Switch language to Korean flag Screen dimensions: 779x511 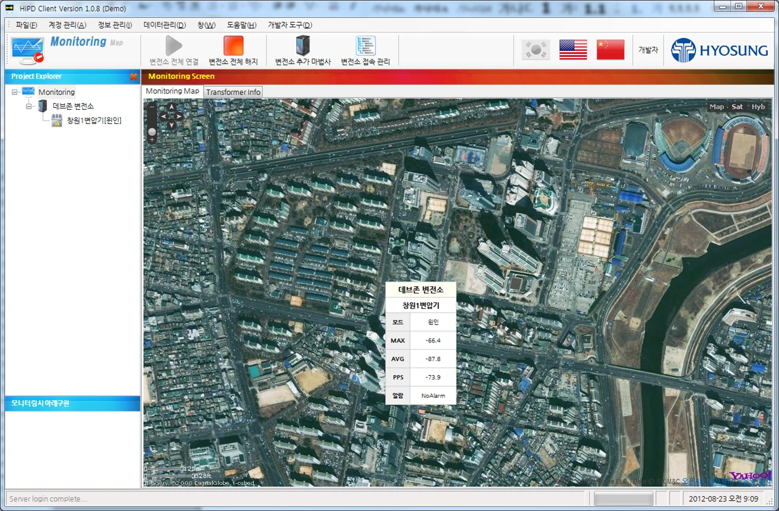pos(536,50)
